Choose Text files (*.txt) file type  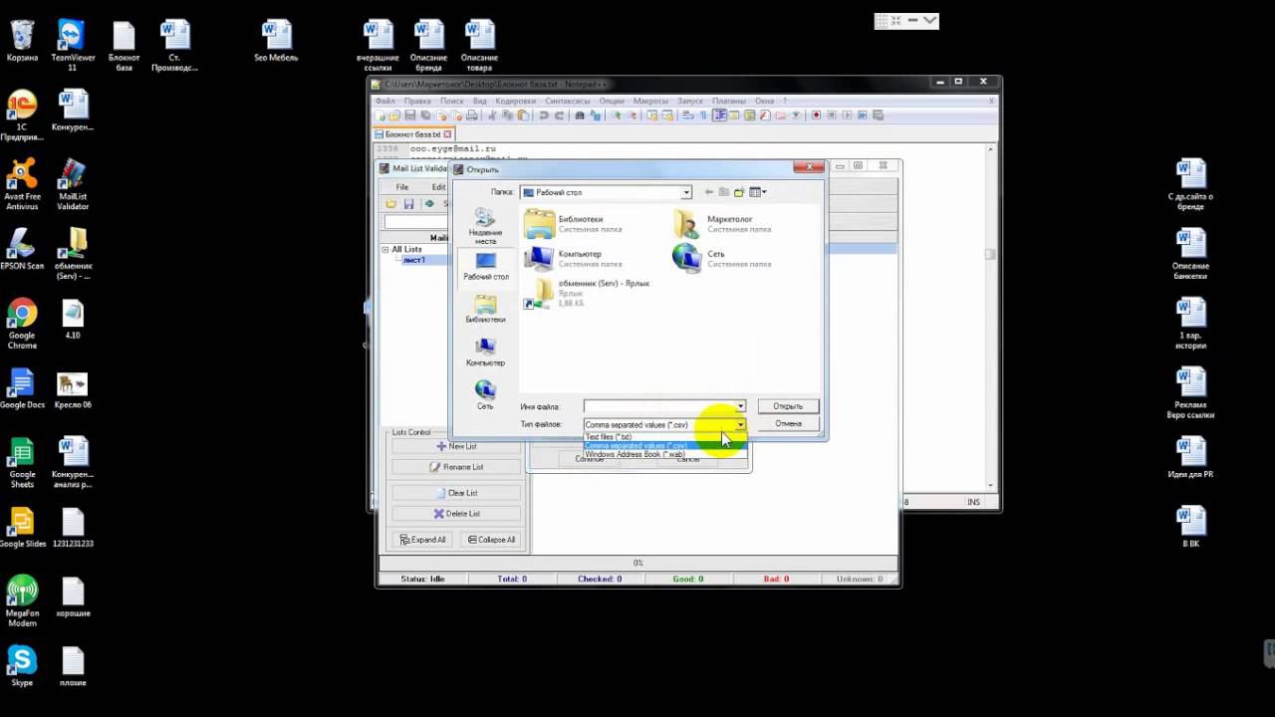[664, 436]
